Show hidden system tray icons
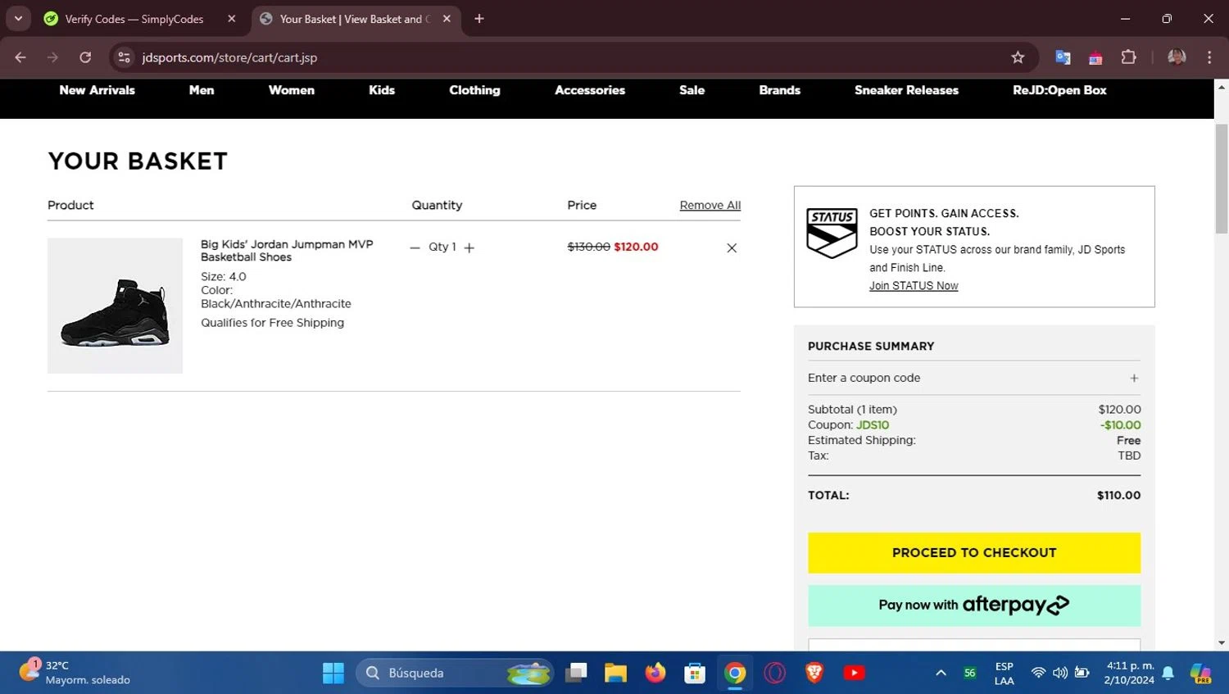Viewport: 1229px width, 694px height. (941, 673)
